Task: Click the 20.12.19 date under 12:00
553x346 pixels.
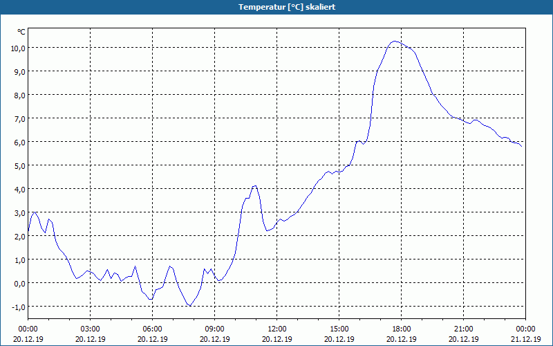Action: [x=277, y=339]
